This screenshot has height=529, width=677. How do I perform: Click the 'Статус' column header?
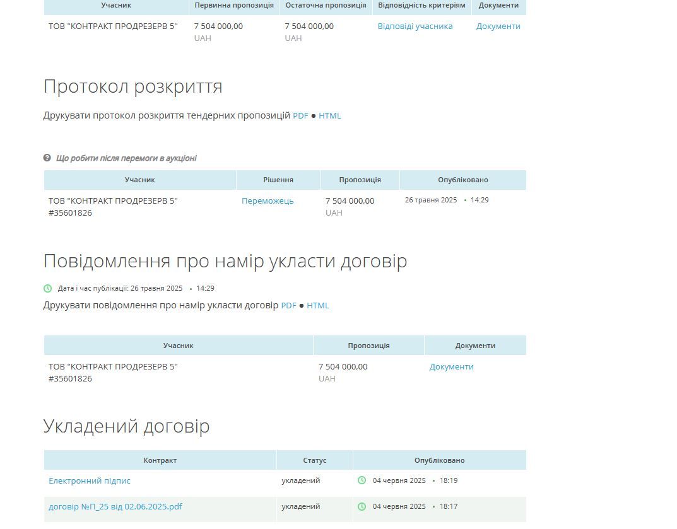[314, 460]
